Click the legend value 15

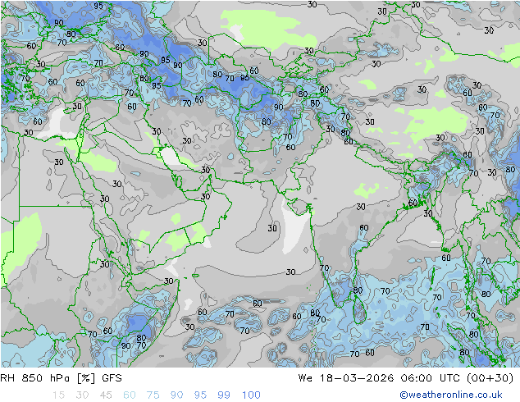[58, 395]
